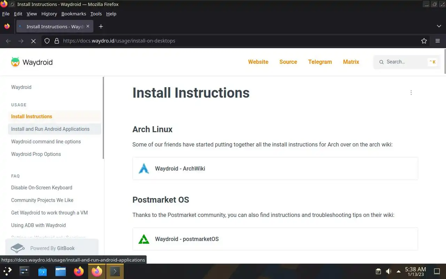Click the sidebar scrollbar
446x279 pixels.
pyautogui.click(x=103, y=118)
